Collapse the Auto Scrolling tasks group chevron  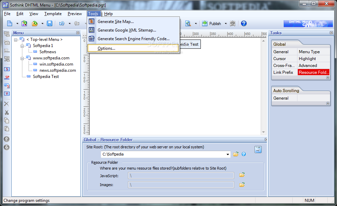click(x=328, y=103)
